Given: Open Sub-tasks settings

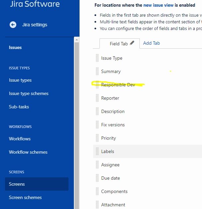Looking at the screenshot, I should point(19,107).
